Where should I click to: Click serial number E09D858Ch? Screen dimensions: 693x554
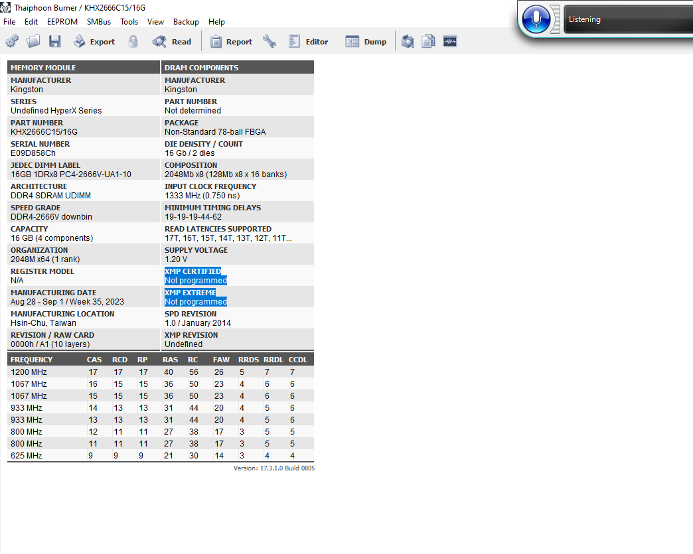click(x=33, y=153)
